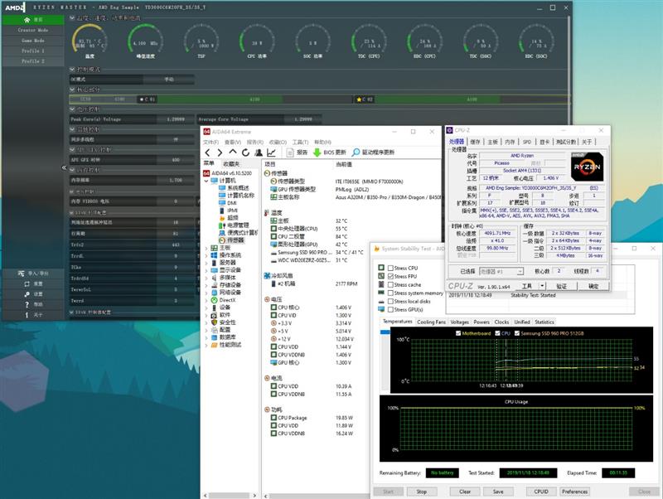Click the AIDA64 refresh icon

246,153
